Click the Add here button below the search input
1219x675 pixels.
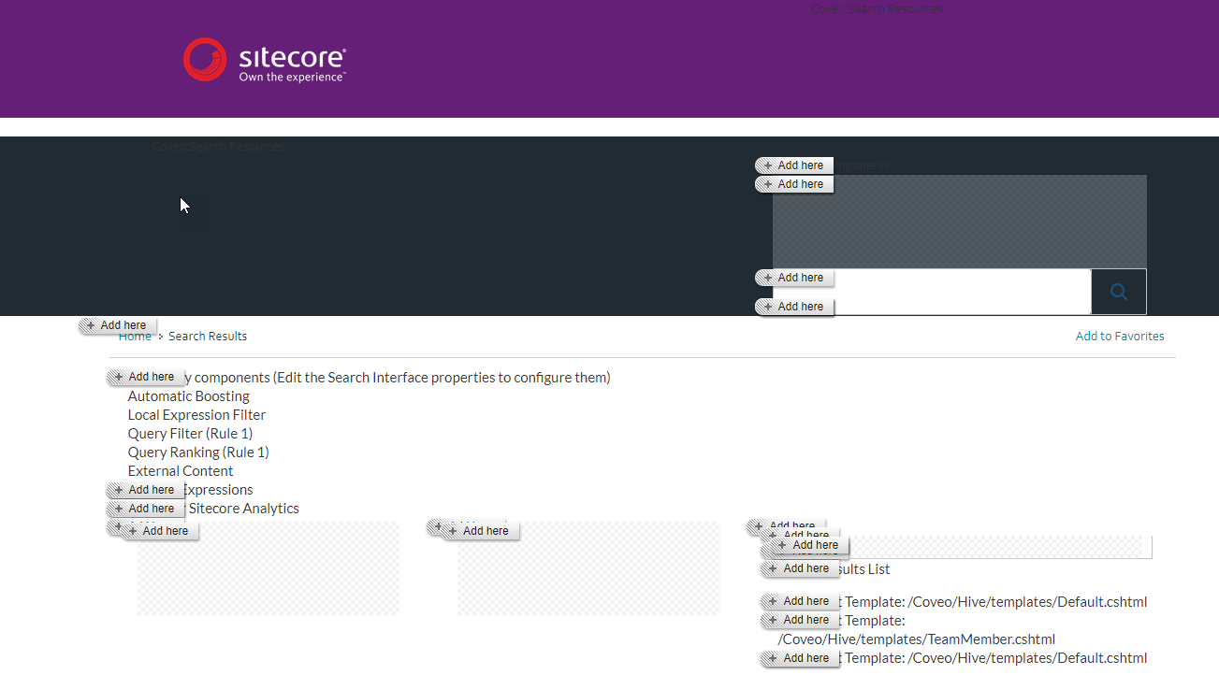tap(794, 306)
